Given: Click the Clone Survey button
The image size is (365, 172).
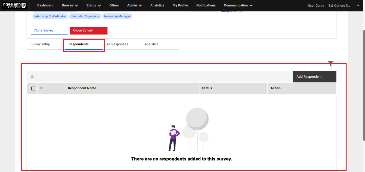Looking at the screenshot, I should [x=49, y=30].
